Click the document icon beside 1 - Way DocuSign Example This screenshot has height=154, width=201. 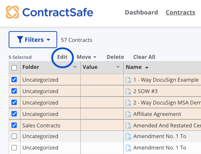[x=128, y=80]
